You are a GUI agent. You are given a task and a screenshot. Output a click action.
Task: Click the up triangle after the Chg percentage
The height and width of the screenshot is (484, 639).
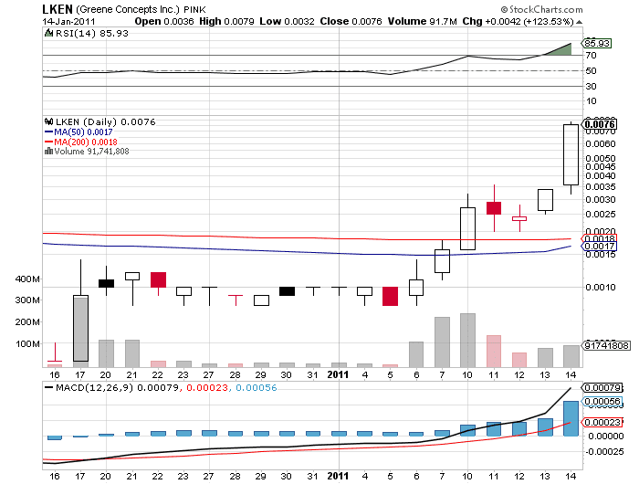tap(579, 22)
